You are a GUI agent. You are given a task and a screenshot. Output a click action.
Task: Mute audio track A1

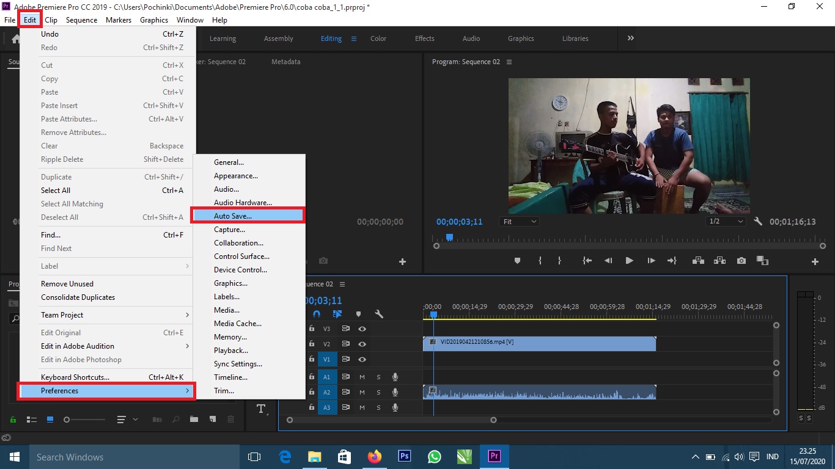click(x=362, y=377)
